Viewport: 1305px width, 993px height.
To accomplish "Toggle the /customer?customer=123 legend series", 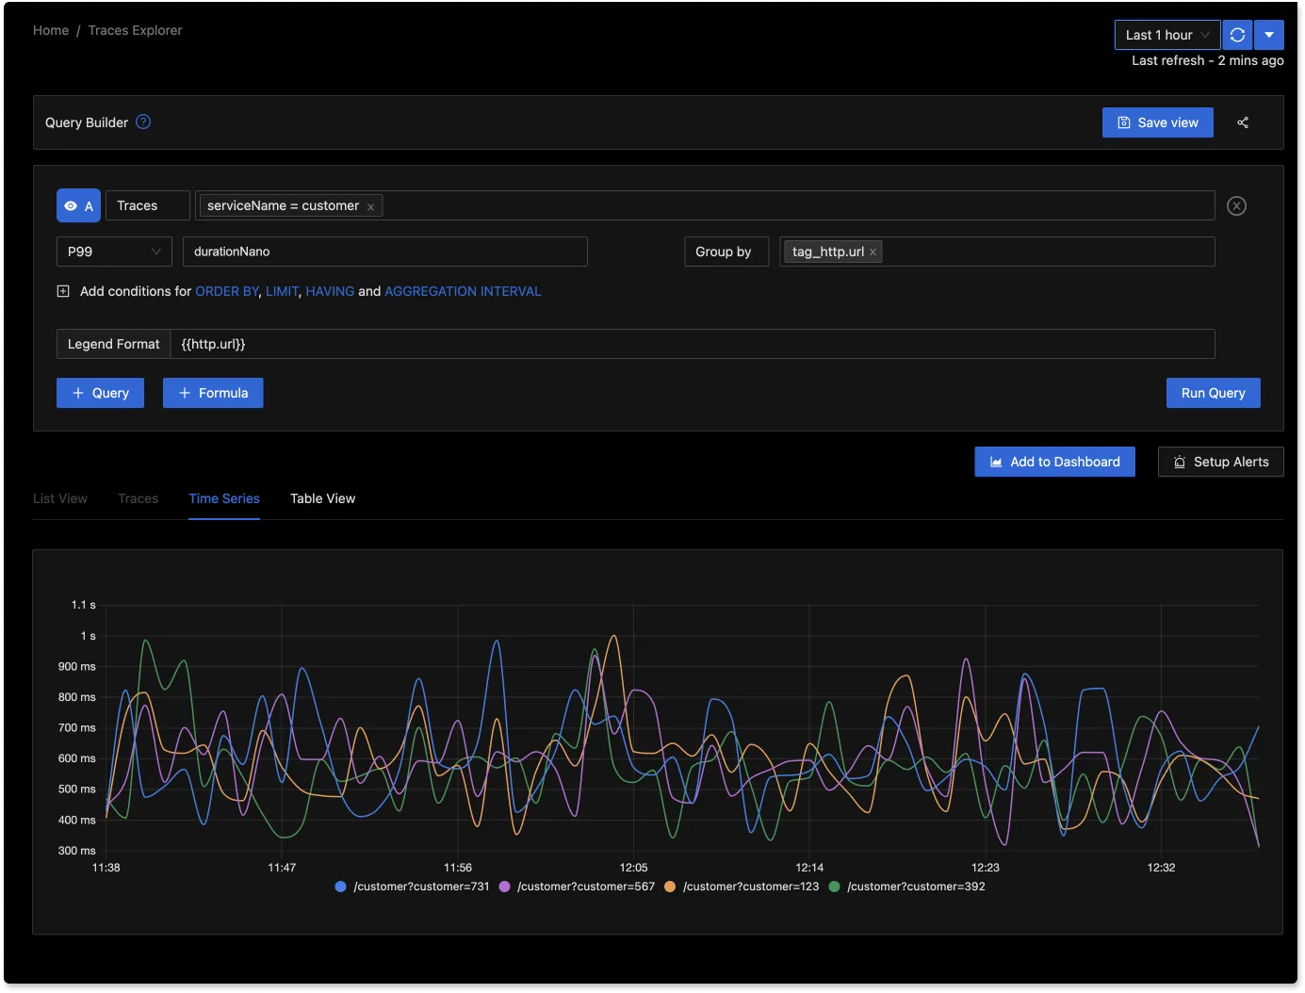I will coord(742,887).
